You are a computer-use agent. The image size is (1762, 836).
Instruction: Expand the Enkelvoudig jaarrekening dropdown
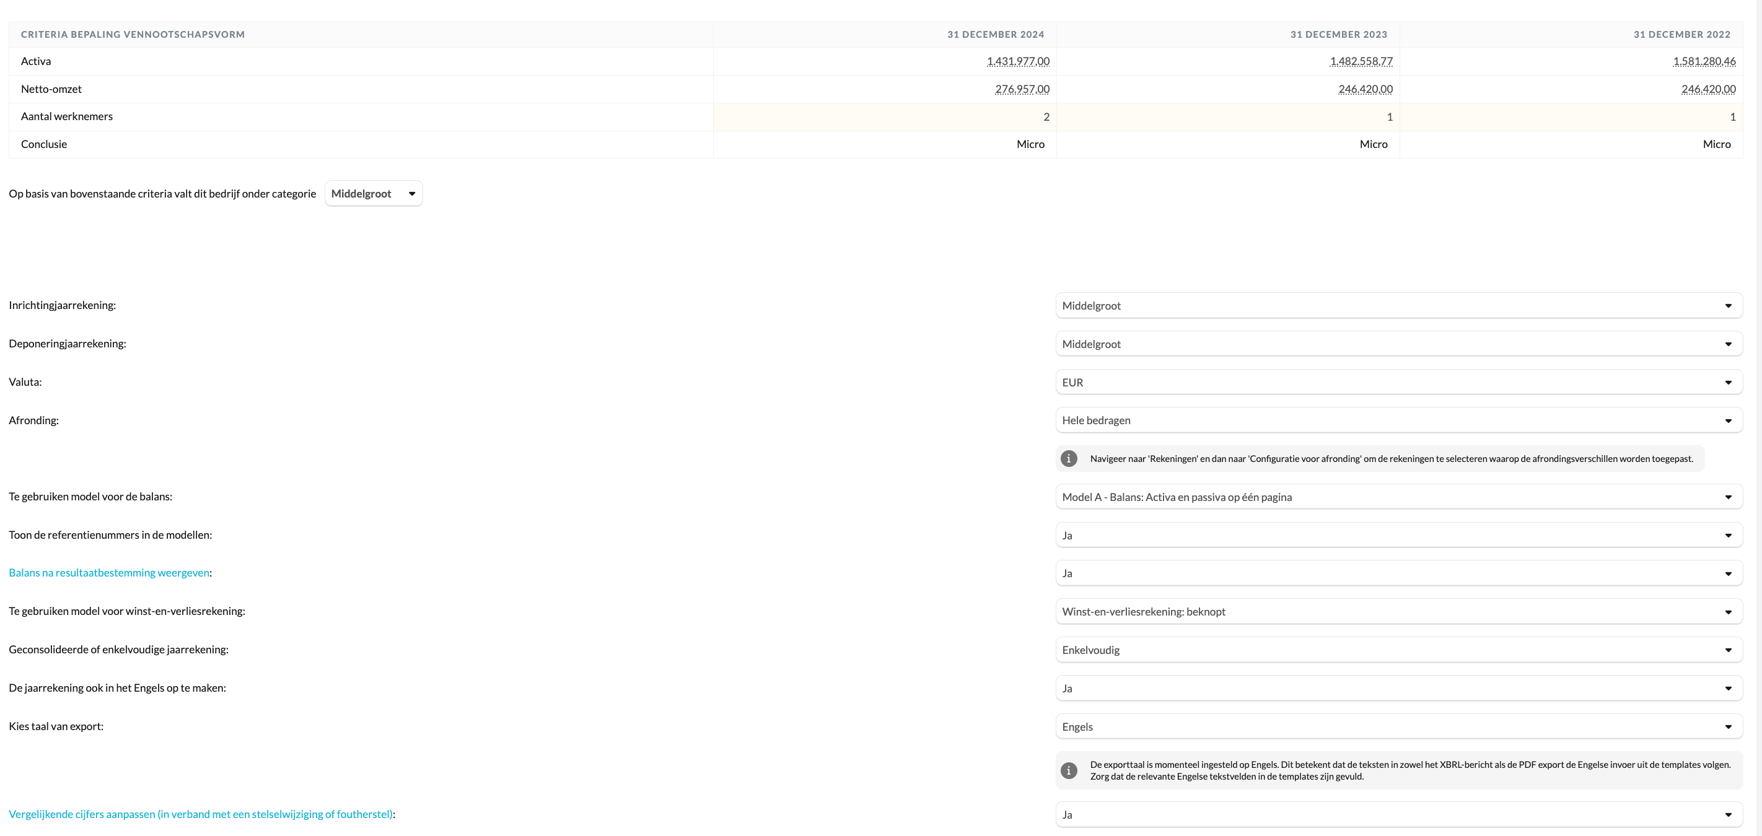tap(1398, 650)
